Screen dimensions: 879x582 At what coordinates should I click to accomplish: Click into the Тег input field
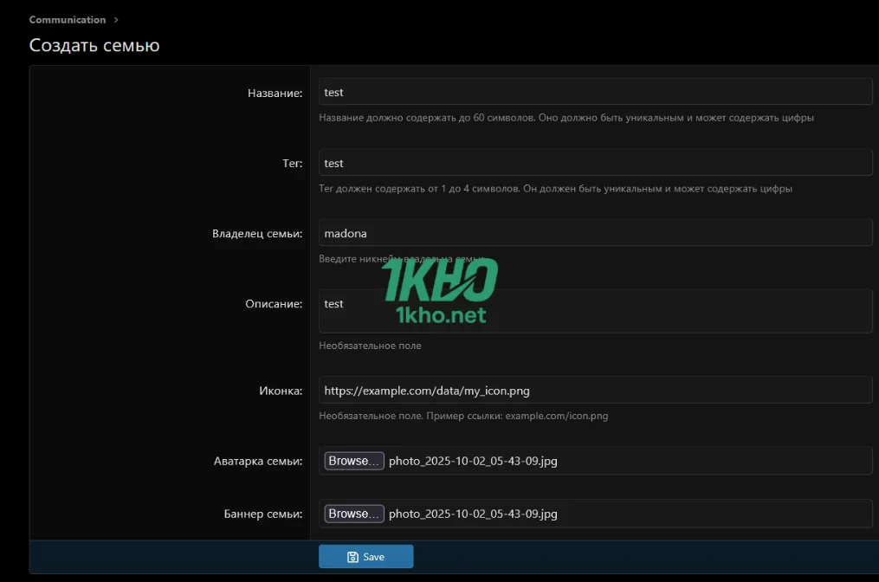594,163
